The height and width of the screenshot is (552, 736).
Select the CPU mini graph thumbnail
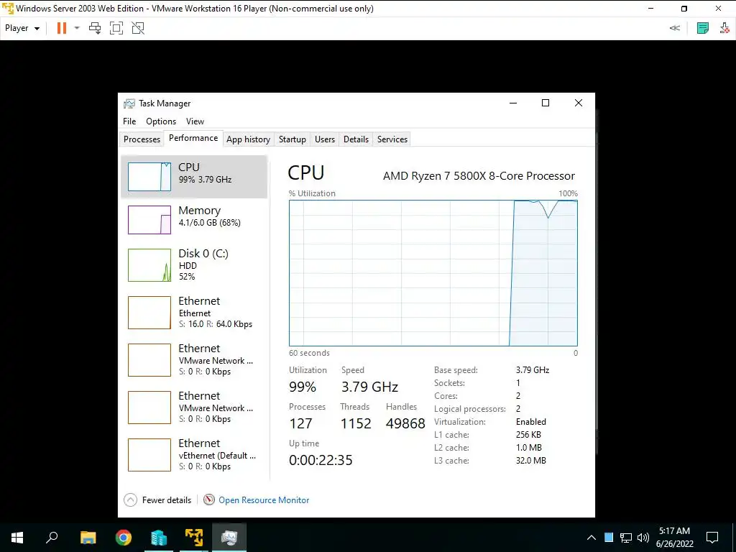point(149,177)
